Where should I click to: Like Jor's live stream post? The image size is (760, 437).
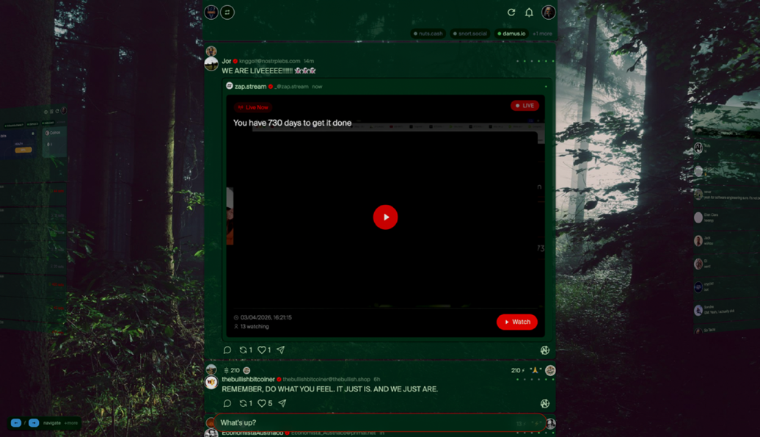(262, 350)
